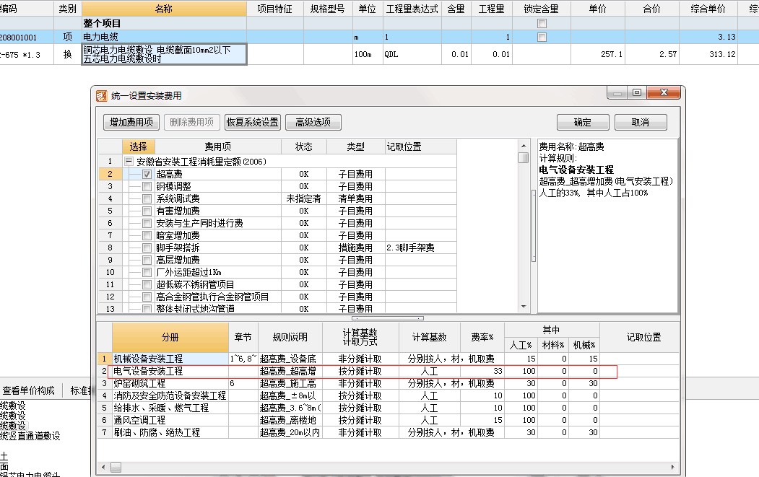Open 高级选项 settings
Screen dimensions: 759x477
click(x=313, y=123)
